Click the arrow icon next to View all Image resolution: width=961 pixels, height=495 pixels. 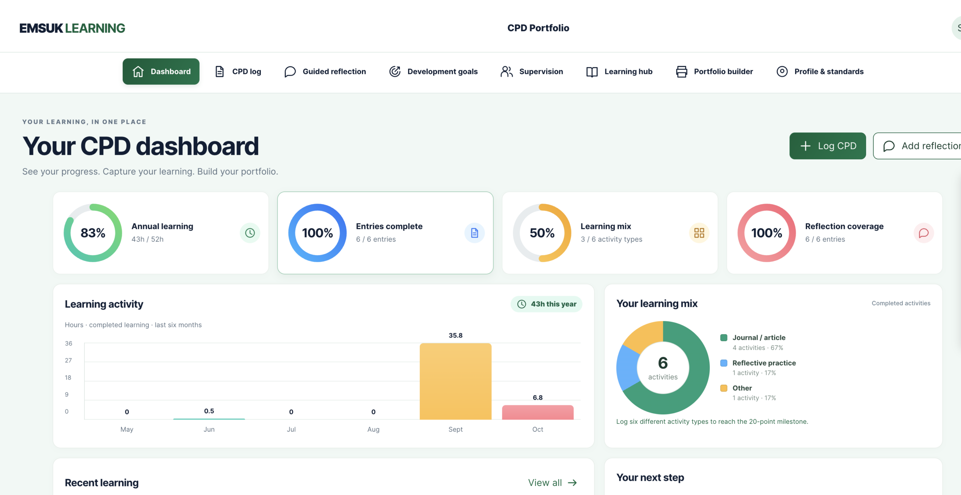pyautogui.click(x=572, y=483)
